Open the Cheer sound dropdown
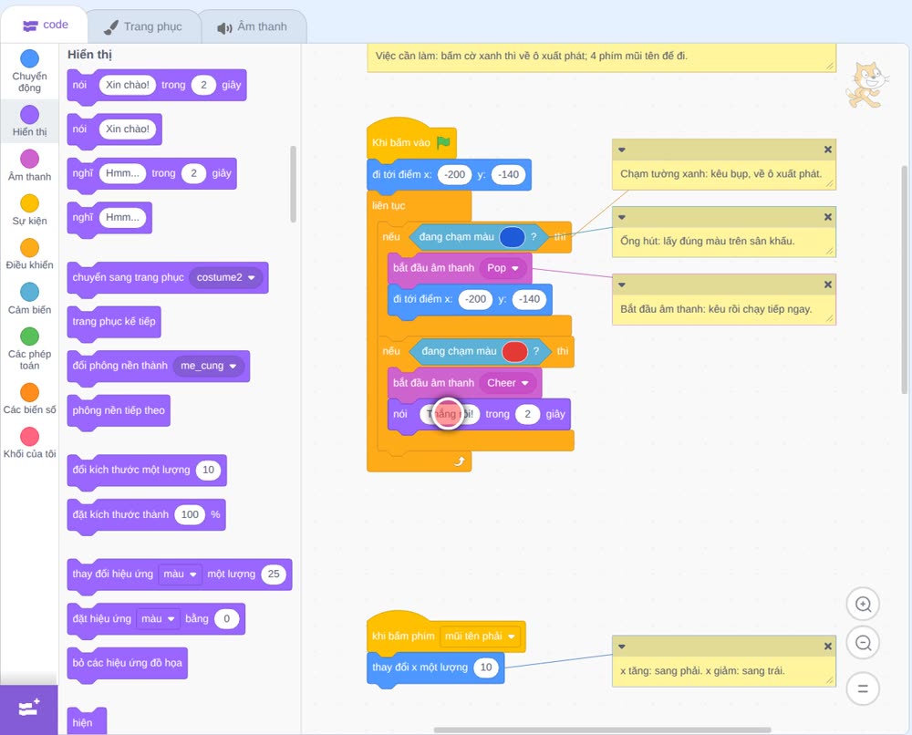Viewport: 912px width, 735px height. click(x=508, y=383)
